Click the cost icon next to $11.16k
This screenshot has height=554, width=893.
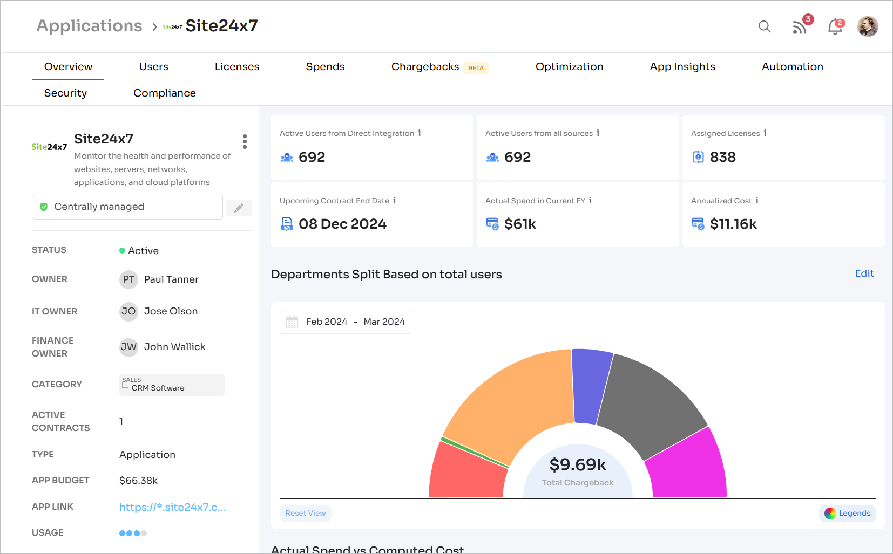pos(698,224)
